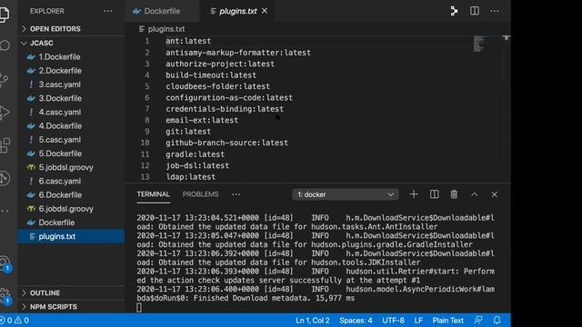Click line 'github-branch-source:latest'
The height and width of the screenshot is (327, 582).
click(x=226, y=143)
